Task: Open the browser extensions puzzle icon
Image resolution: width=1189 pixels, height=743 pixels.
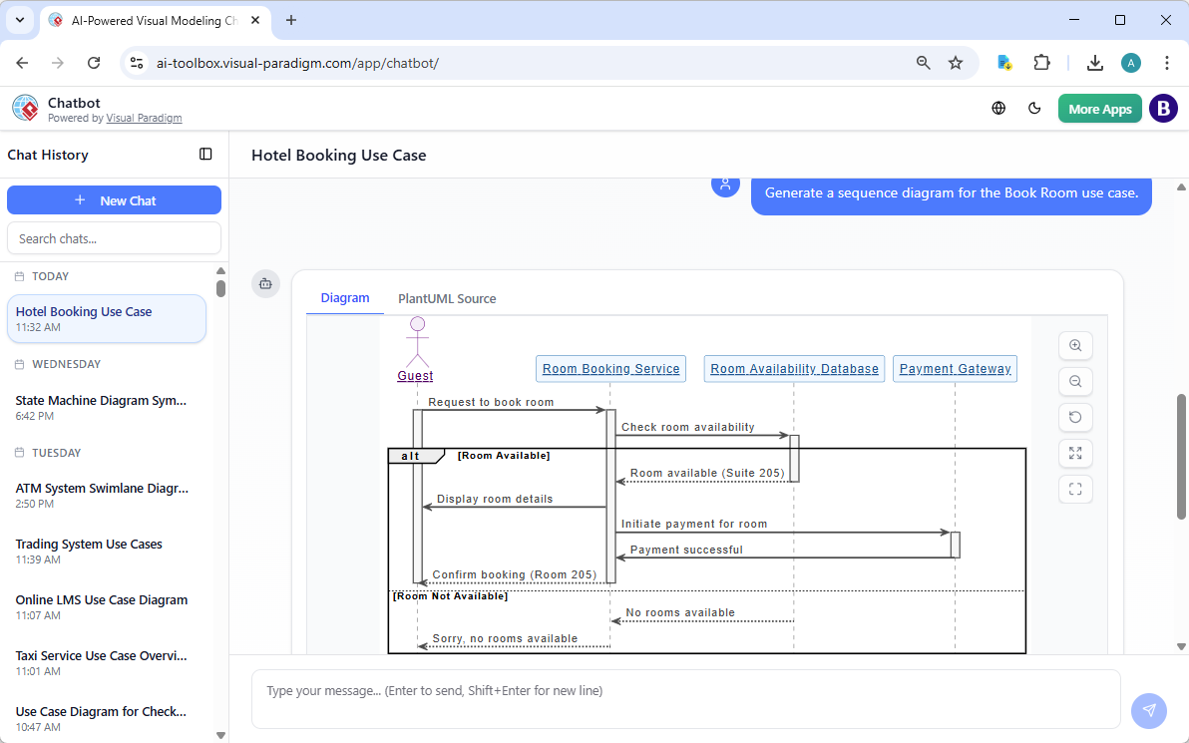Action: pyautogui.click(x=1041, y=62)
